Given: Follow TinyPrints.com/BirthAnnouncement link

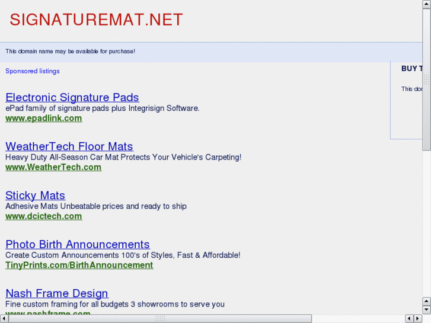Looking at the screenshot, I should click(79, 265).
